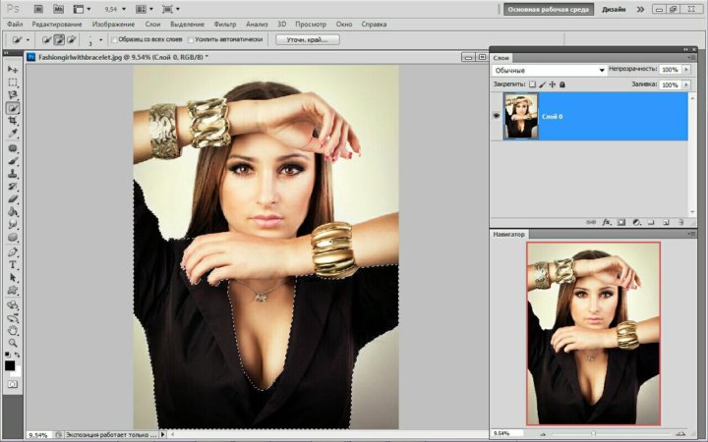Open the Изображение menu
The height and width of the screenshot is (442, 708).
(113, 25)
